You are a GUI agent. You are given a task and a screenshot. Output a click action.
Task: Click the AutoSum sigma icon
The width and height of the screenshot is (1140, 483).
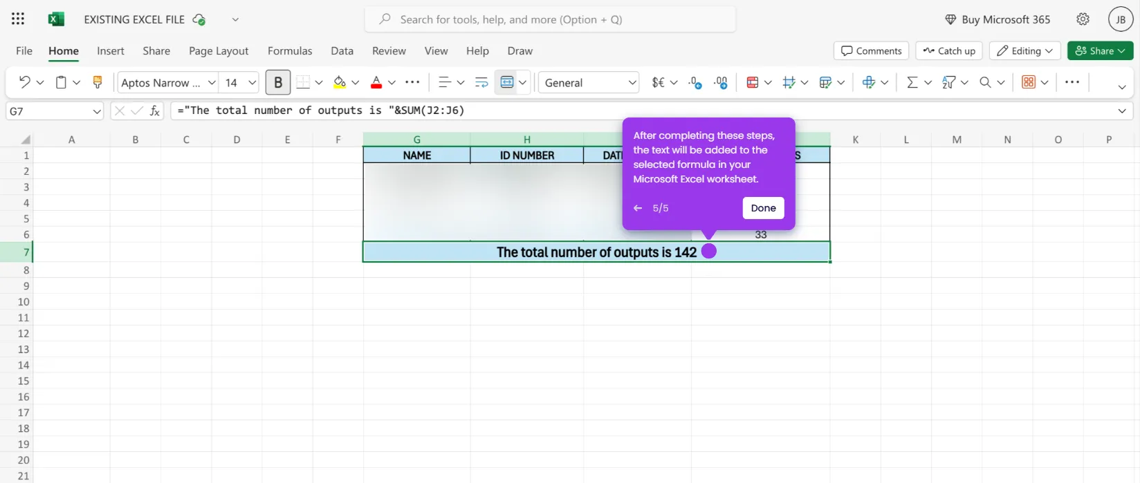coord(912,82)
